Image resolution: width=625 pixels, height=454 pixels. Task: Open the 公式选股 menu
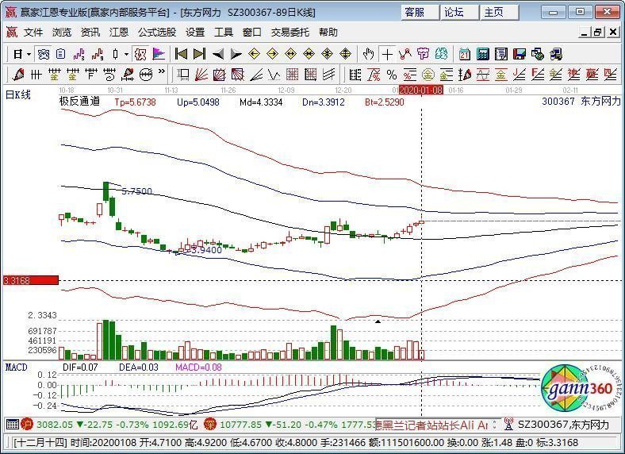tap(157, 33)
